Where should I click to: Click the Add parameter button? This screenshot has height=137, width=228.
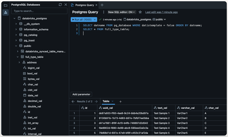(81, 94)
